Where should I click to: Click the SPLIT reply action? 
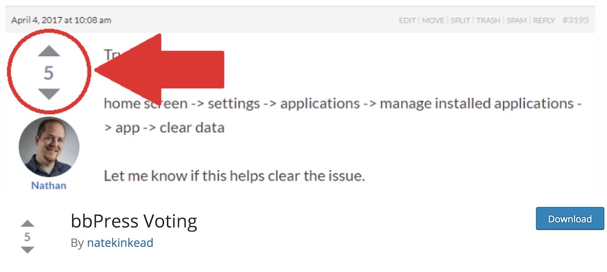tap(460, 20)
